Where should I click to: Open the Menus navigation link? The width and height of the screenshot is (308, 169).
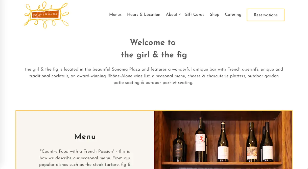115,15
